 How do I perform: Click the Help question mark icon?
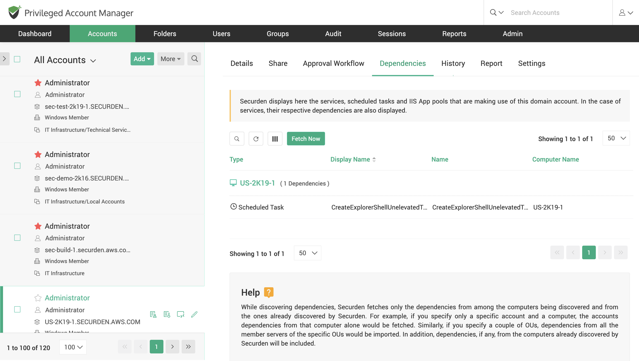tap(269, 292)
